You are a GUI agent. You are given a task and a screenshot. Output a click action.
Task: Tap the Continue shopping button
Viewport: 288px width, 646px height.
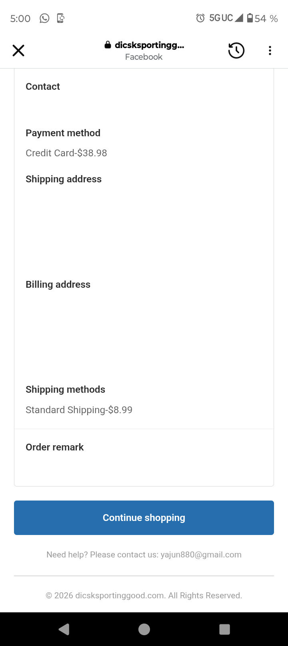(144, 517)
